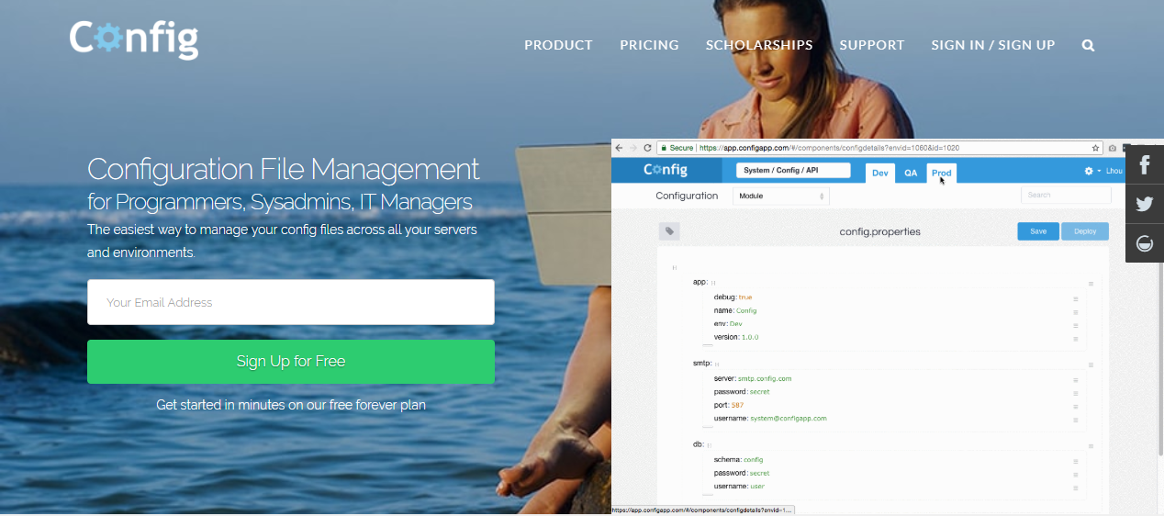Click the green padlock Secure icon
The height and width of the screenshot is (516, 1164).
coord(662,147)
